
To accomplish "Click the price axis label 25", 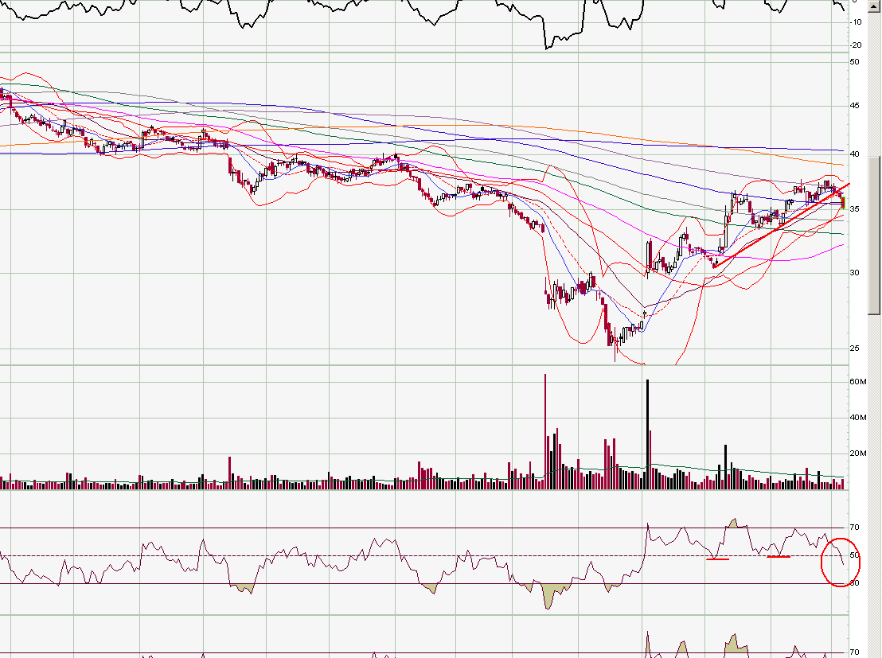I will pyautogui.click(x=854, y=348).
